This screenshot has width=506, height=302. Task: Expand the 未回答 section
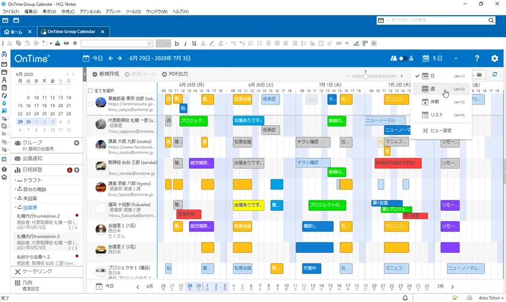pos(16,198)
